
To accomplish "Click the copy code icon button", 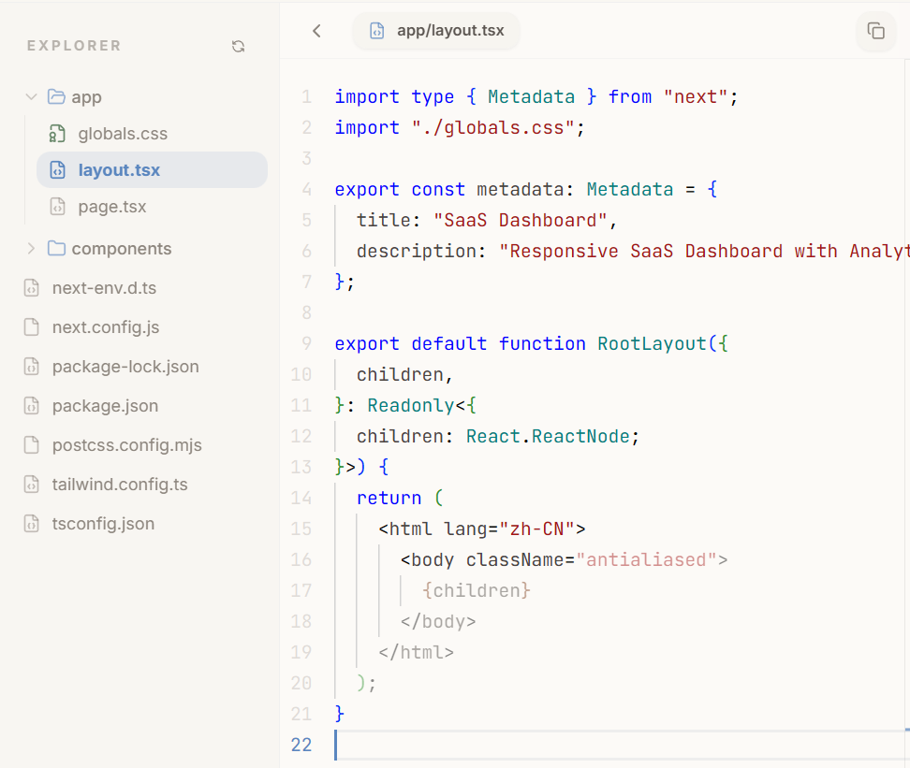I will coord(875,31).
